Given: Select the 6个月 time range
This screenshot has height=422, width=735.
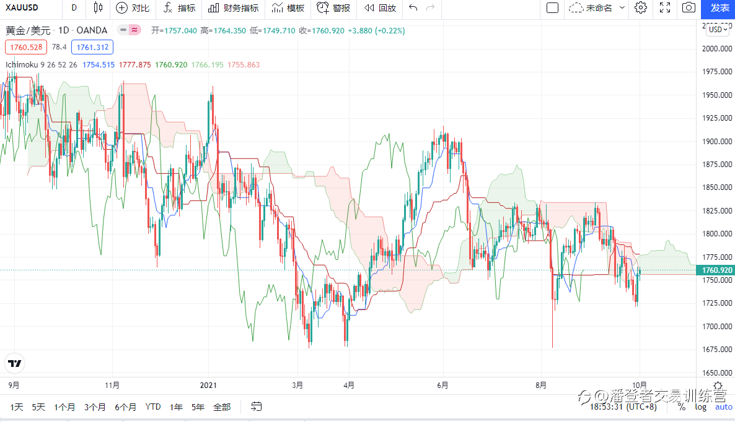Looking at the screenshot, I should (x=125, y=407).
